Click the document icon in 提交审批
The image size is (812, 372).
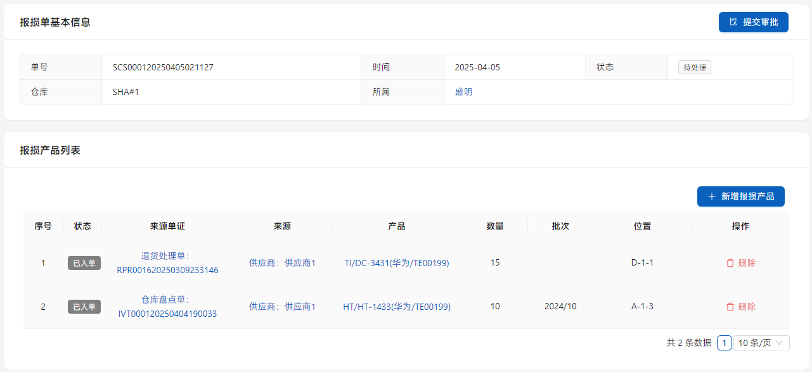pyautogui.click(x=733, y=22)
